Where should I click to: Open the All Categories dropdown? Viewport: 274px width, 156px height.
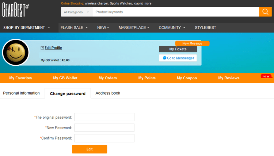point(77,12)
